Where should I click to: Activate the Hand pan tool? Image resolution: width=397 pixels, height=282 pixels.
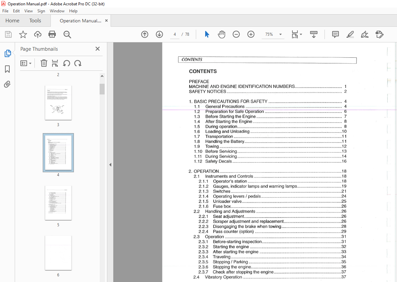coord(222,34)
